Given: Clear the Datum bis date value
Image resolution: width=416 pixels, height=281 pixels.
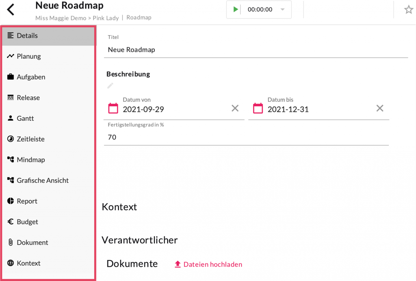Looking at the screenshot, I should (379, 108).
